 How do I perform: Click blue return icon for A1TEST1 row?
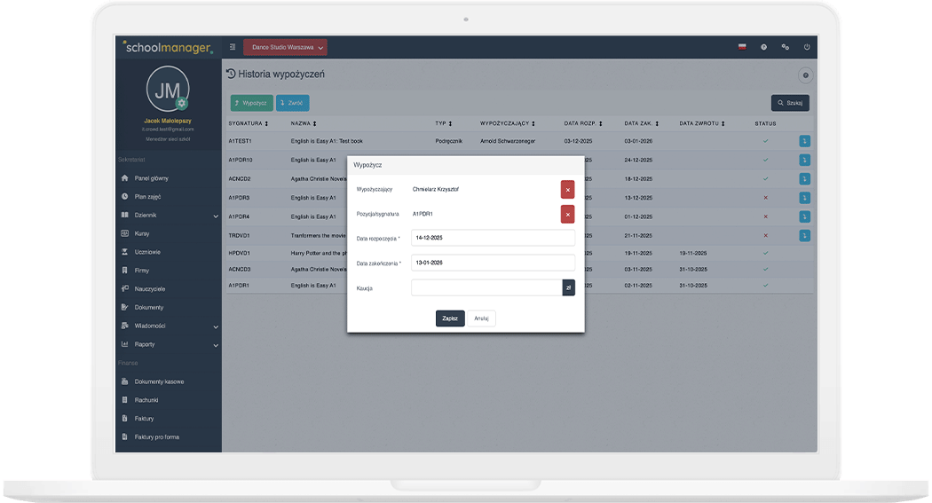tap(804, 141)
